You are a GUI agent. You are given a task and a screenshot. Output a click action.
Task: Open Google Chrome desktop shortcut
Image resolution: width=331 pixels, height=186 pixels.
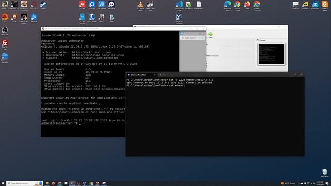tap(237, 6)
